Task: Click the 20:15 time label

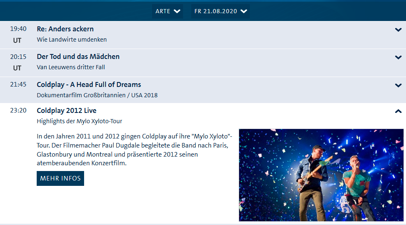Action: click(18, 56)
